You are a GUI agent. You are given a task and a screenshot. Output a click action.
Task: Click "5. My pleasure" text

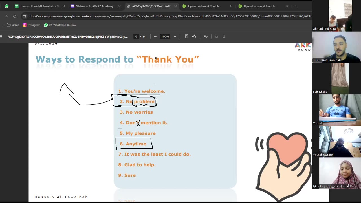coord(138,133)
